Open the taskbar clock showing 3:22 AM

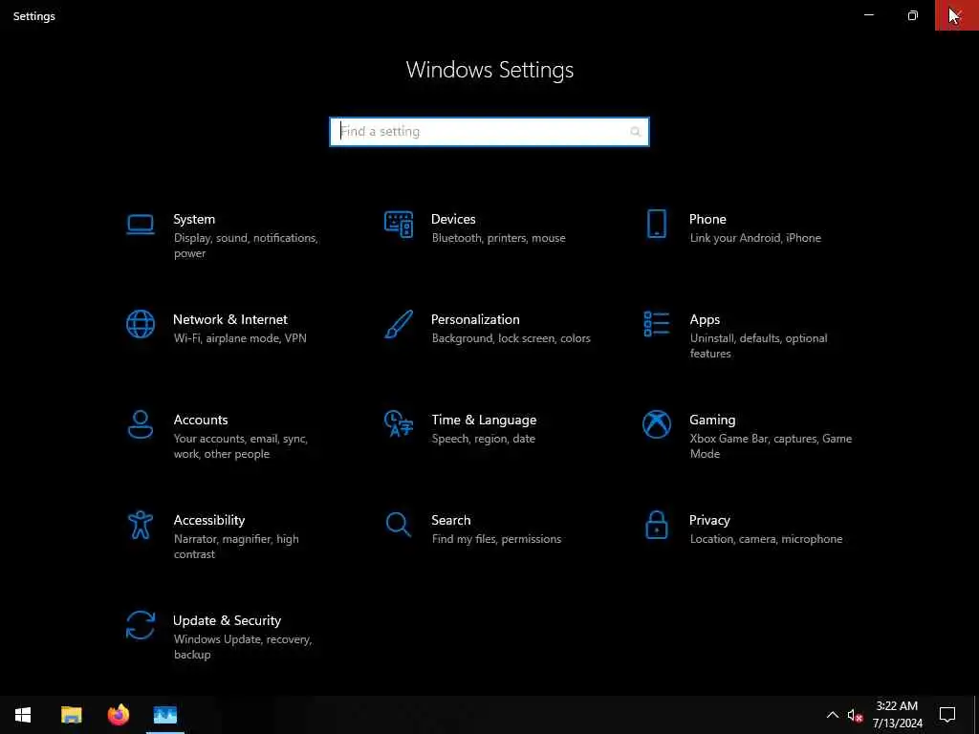[897, 715]
